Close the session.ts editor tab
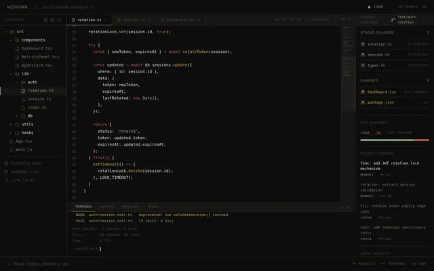The width and height of the screenshot is (434, 271). point(149,20)
